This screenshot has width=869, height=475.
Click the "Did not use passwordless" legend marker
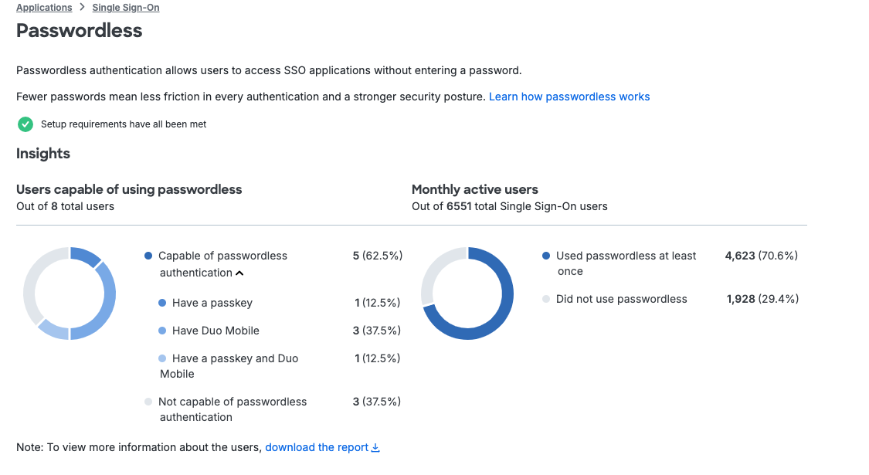(547, 299)
